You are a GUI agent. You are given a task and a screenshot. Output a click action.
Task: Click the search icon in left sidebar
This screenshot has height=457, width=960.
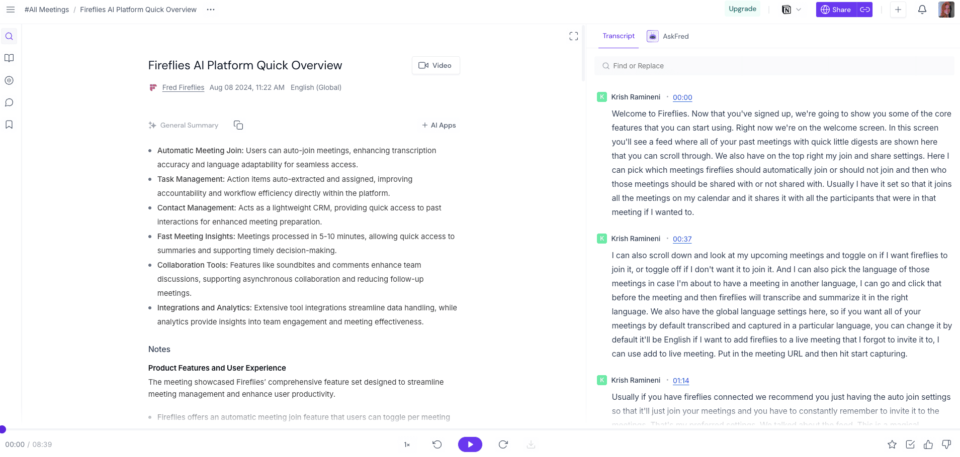9,36
